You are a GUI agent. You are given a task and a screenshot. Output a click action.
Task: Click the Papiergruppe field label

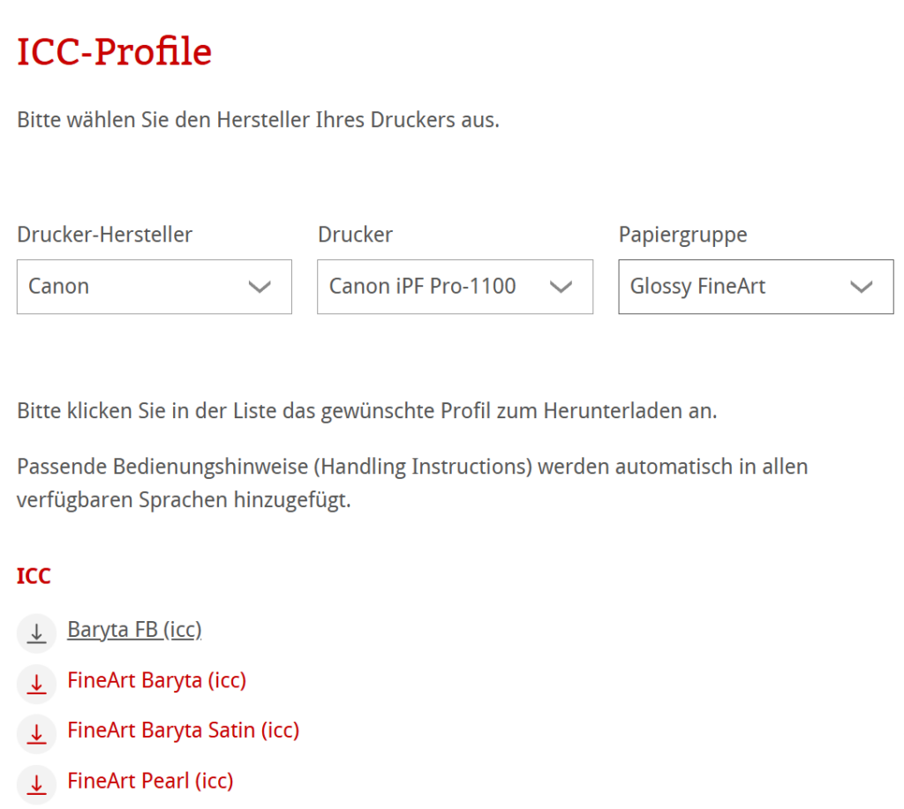coord(682,235)
